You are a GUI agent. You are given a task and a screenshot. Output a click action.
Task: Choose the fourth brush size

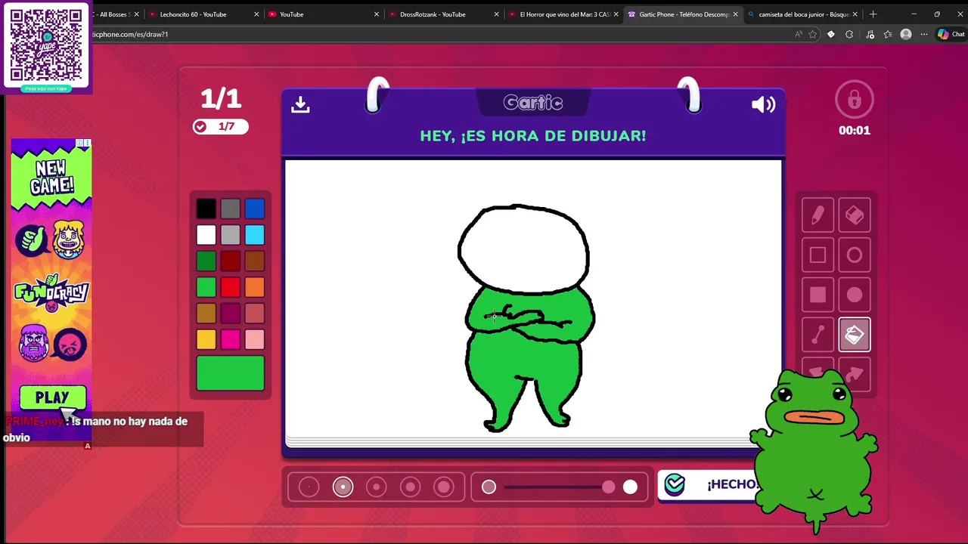coord(410,487)
